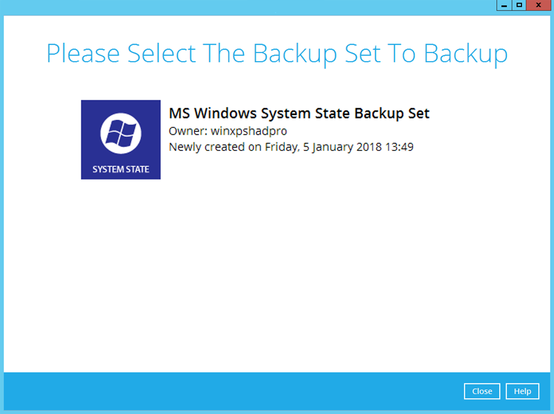Click the word Friday in the creation line
The height and width of the screenshot is (414, 554).
(280, 147)
